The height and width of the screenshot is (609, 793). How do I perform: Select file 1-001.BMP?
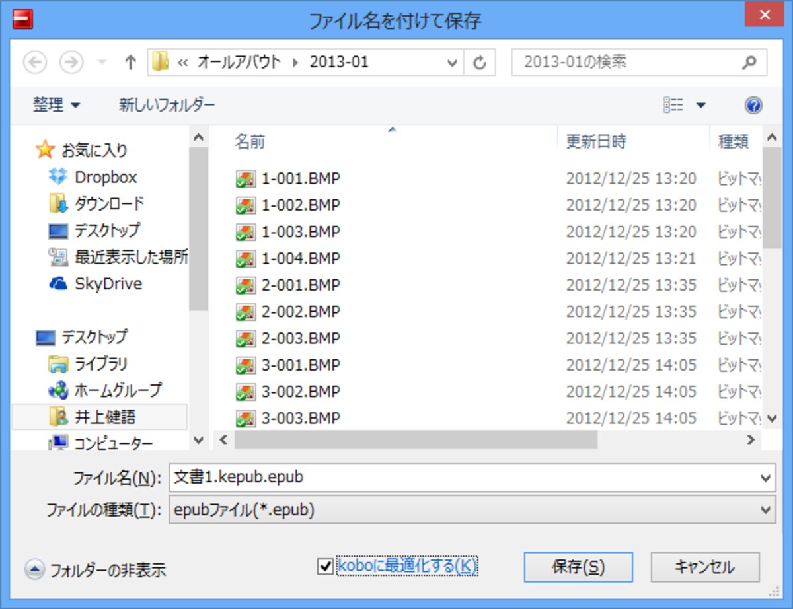point(301,178)
